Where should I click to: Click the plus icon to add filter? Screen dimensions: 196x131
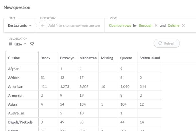(x=43, y=25)
